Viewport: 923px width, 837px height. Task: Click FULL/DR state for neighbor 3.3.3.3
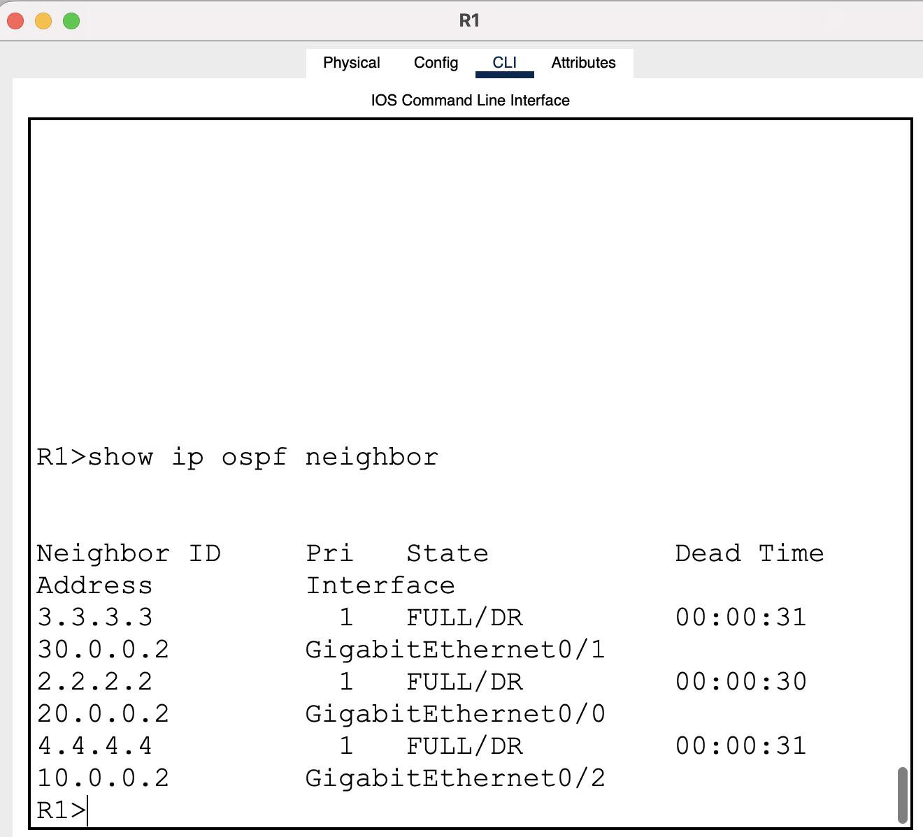coord(465,618)
